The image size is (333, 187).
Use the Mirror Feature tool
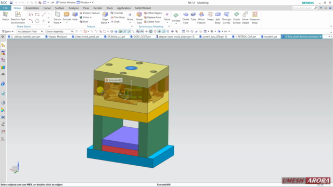pyautogui.click(x=201, y=18)
